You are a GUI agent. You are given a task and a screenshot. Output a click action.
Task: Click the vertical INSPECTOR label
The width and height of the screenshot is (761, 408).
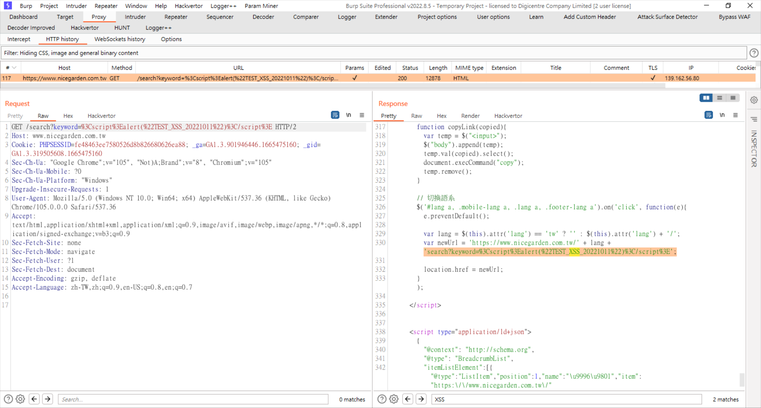(754, 149)
